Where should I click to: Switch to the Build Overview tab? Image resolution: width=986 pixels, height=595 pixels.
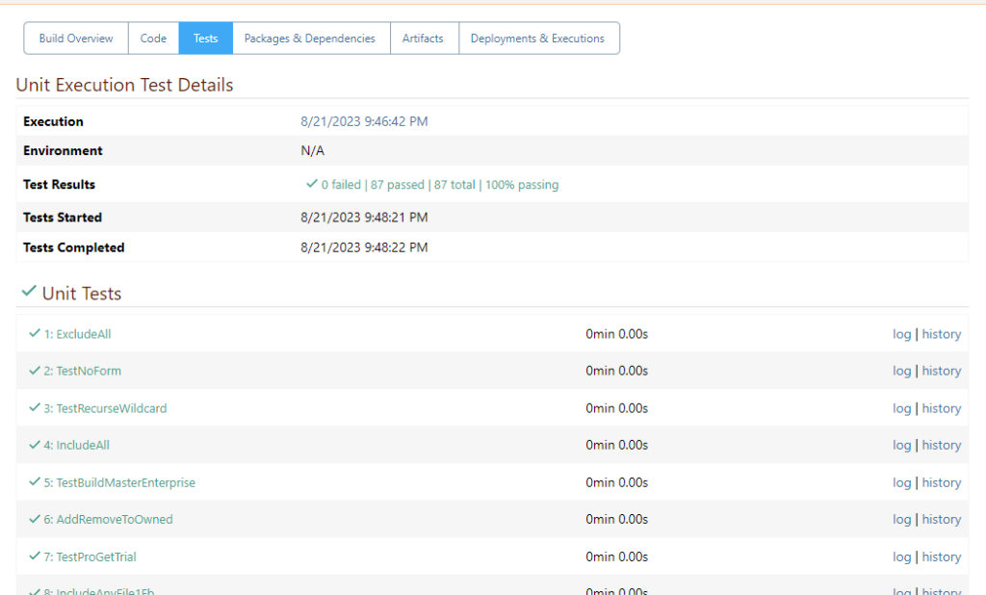[x=76, y=39]
